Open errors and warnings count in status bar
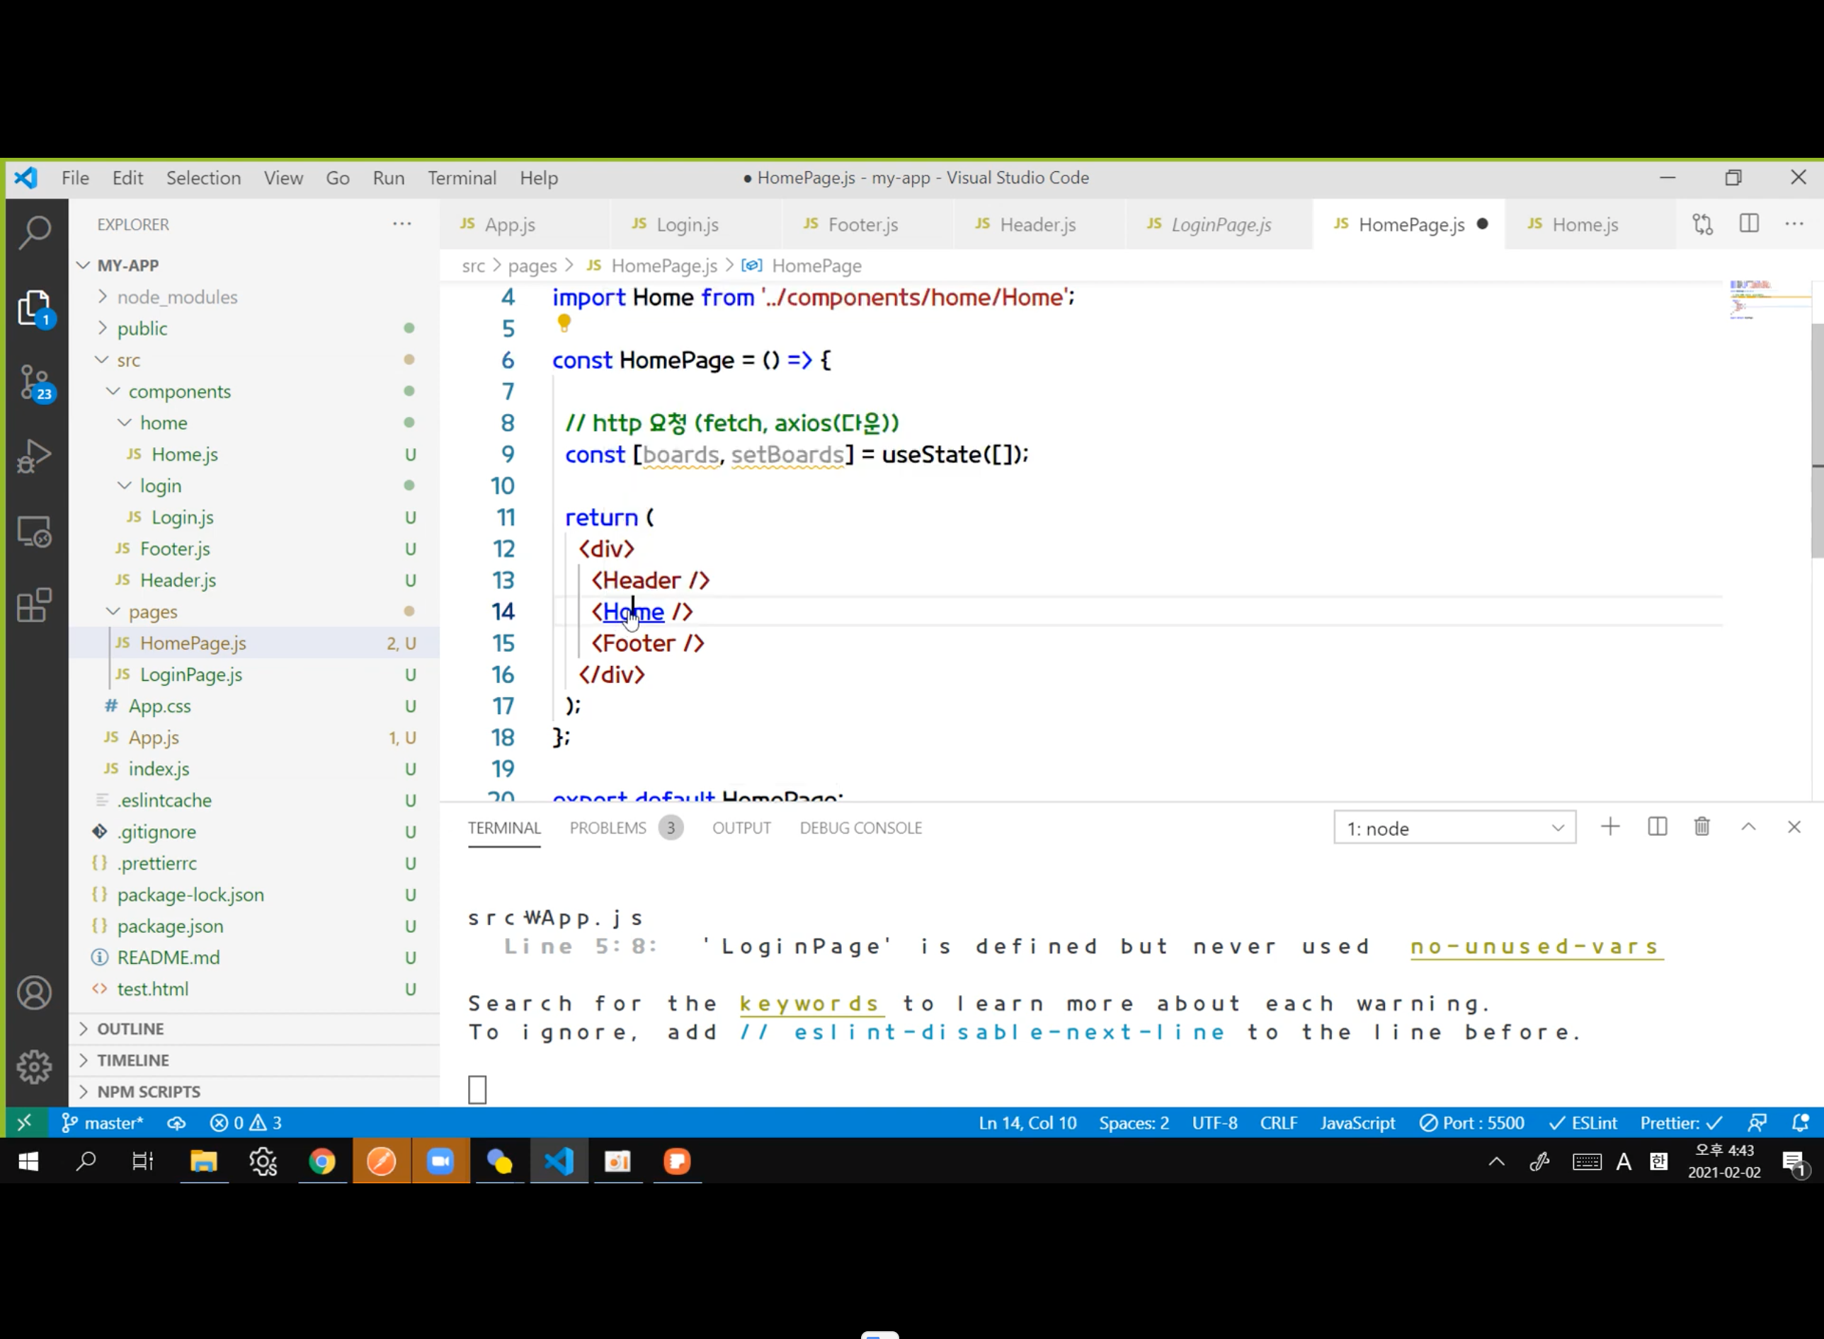Screen dimensions: 1824x1339 click(x=246, y=1122)
